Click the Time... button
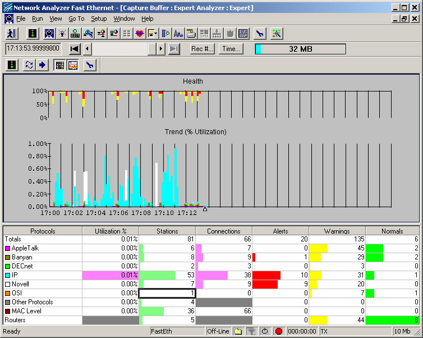Image resolution: width=423 pixels, height=338 pixels. click(x=231, y=49)
